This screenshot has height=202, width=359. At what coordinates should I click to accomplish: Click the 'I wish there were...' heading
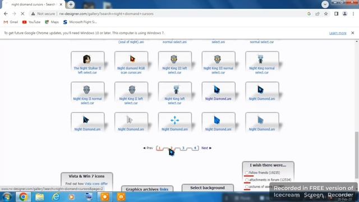268,165
